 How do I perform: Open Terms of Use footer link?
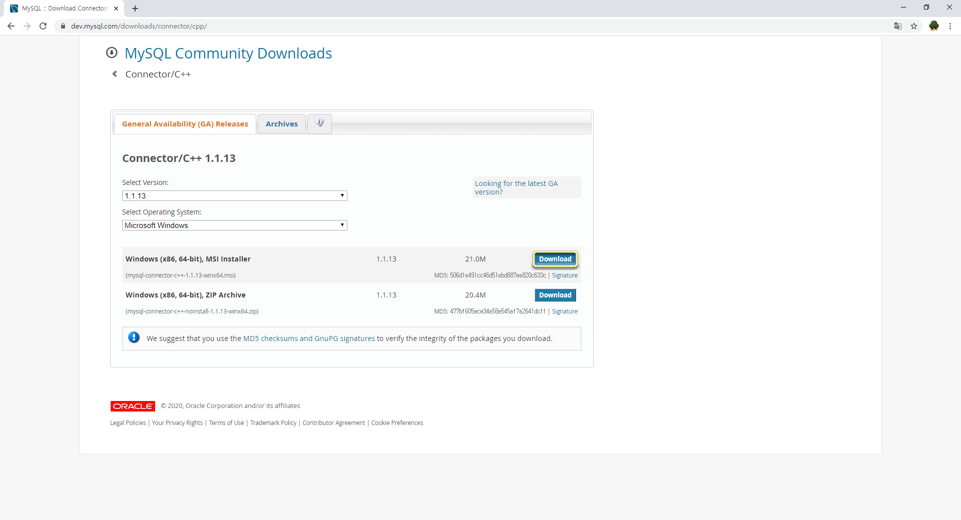pos(226,423)
